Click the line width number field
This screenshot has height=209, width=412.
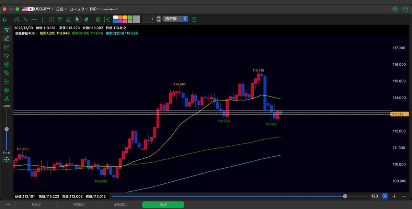tap(149, 19)
